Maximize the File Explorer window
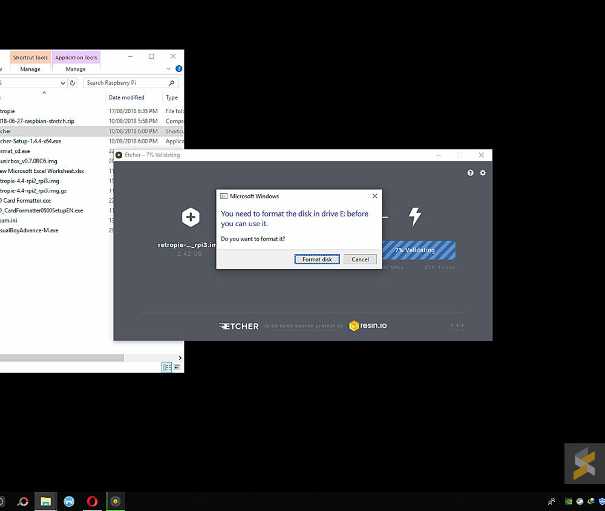Viewport: 605px width, 511px height. tap(152, 56)
